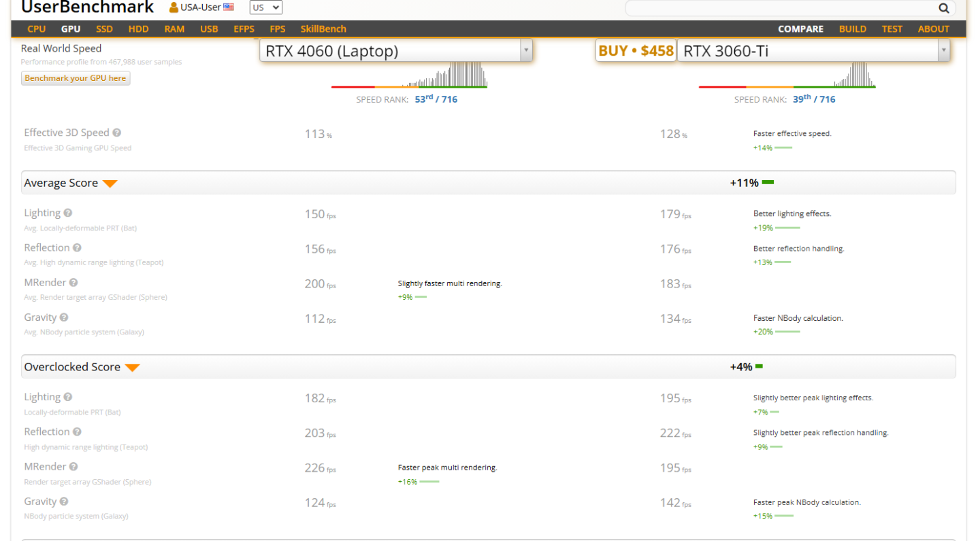Click 'Slightly faster multi rendering.' text
980x541 pixels.
pos(450,283)
